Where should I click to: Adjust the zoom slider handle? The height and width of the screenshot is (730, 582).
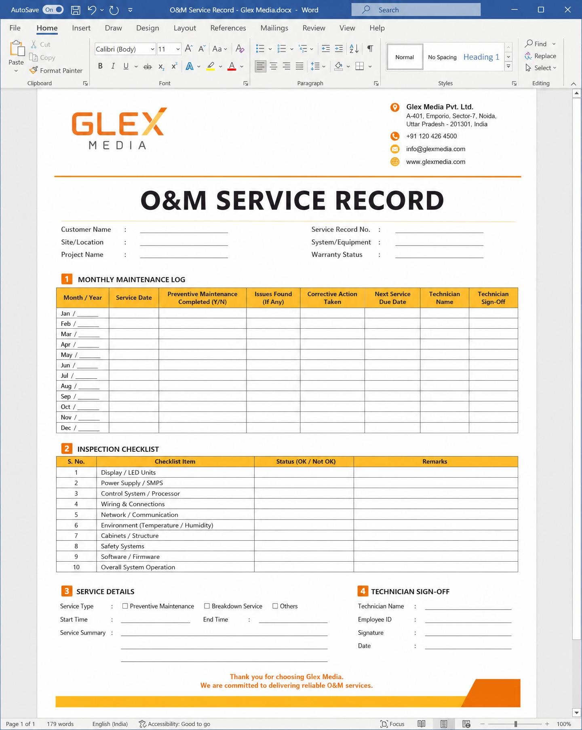pos(516,724)
